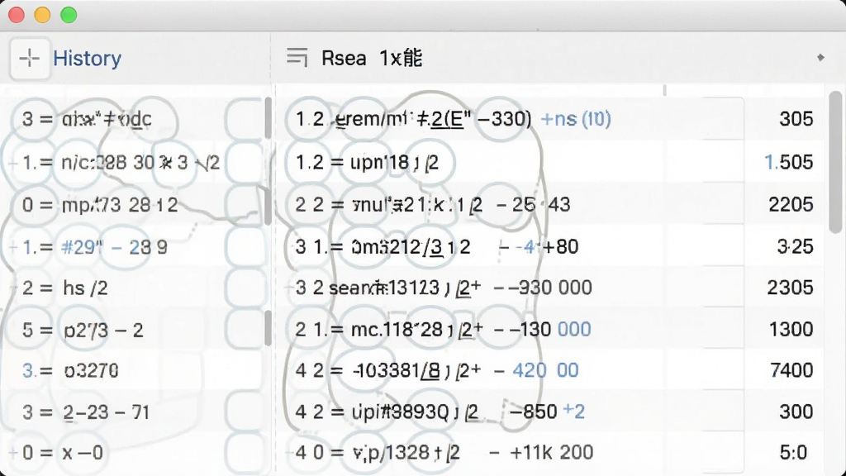Toggle the rounded box on history row '2 = hs /2'
The image size is (846, 476).
point(244,288)
